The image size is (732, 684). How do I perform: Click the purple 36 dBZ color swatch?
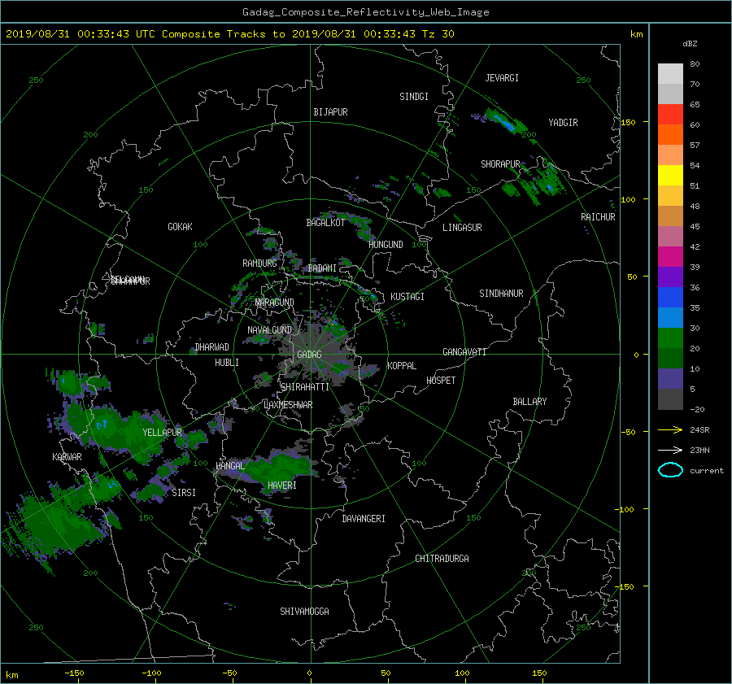(x=670, y=277)
